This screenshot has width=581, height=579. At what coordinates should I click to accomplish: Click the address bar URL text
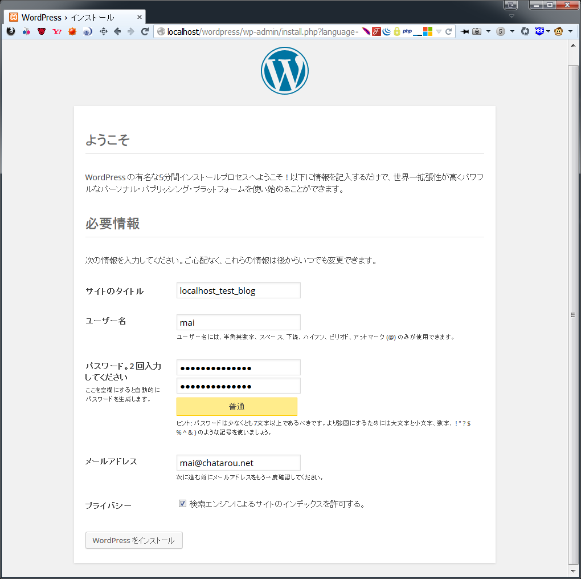263,31
